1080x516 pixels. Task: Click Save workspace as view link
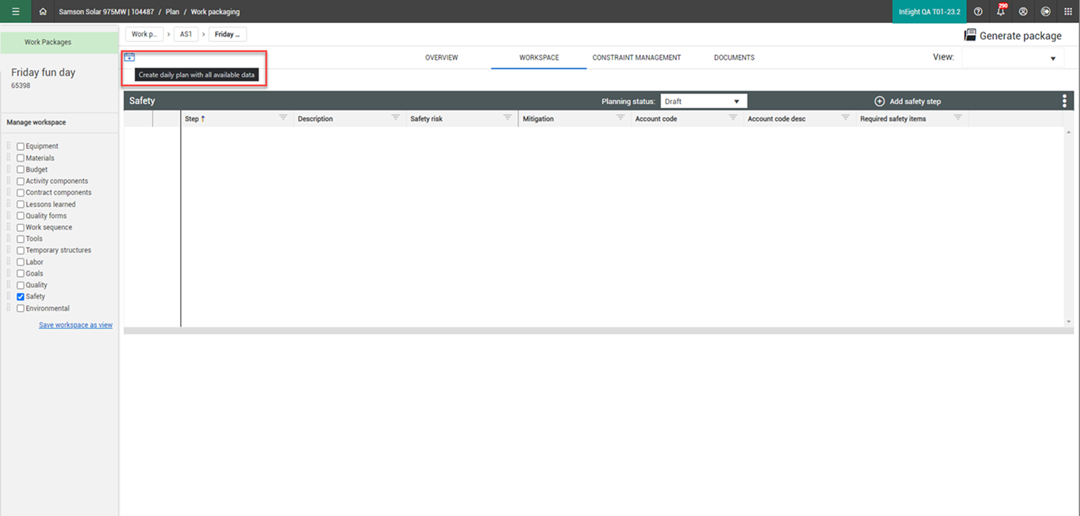click(x=75, y=325)
